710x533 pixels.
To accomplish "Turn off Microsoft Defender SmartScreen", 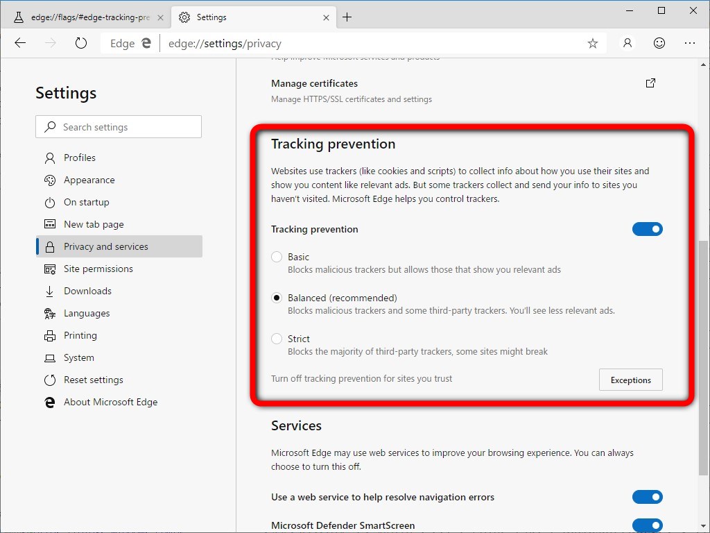I will point(648,525).
